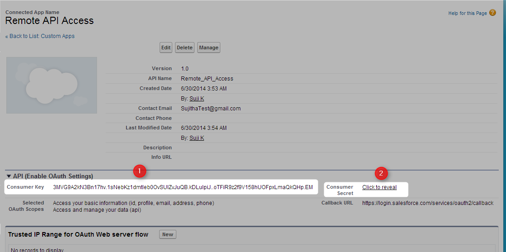Click the Edit button
The height and width of the screenshot is (252, 506).
click(166, 48)
